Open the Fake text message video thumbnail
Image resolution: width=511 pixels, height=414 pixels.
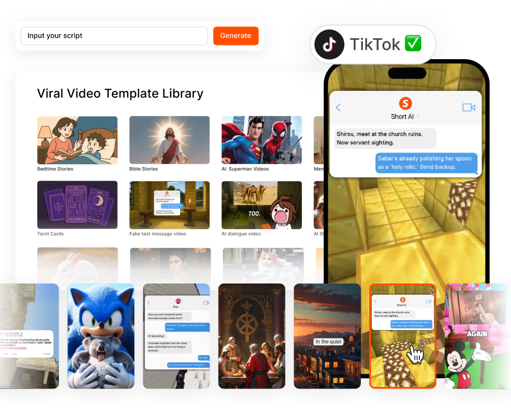pos(169,205)
